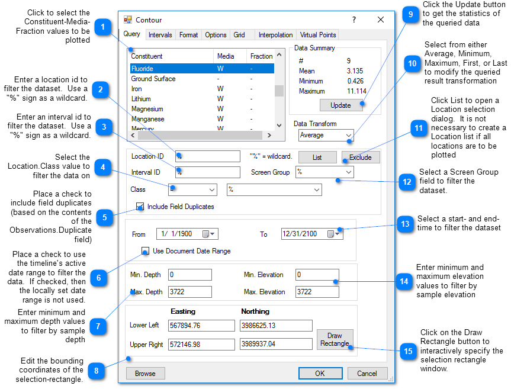This screenshot has height=389, width=511.
Task: Click the Draw Rectangle button
Action: coord(335,339)
